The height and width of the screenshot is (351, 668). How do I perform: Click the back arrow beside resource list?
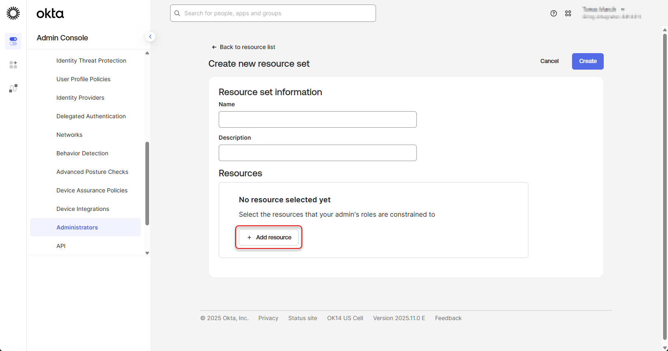pyautogui.click(x=214, y=47)
